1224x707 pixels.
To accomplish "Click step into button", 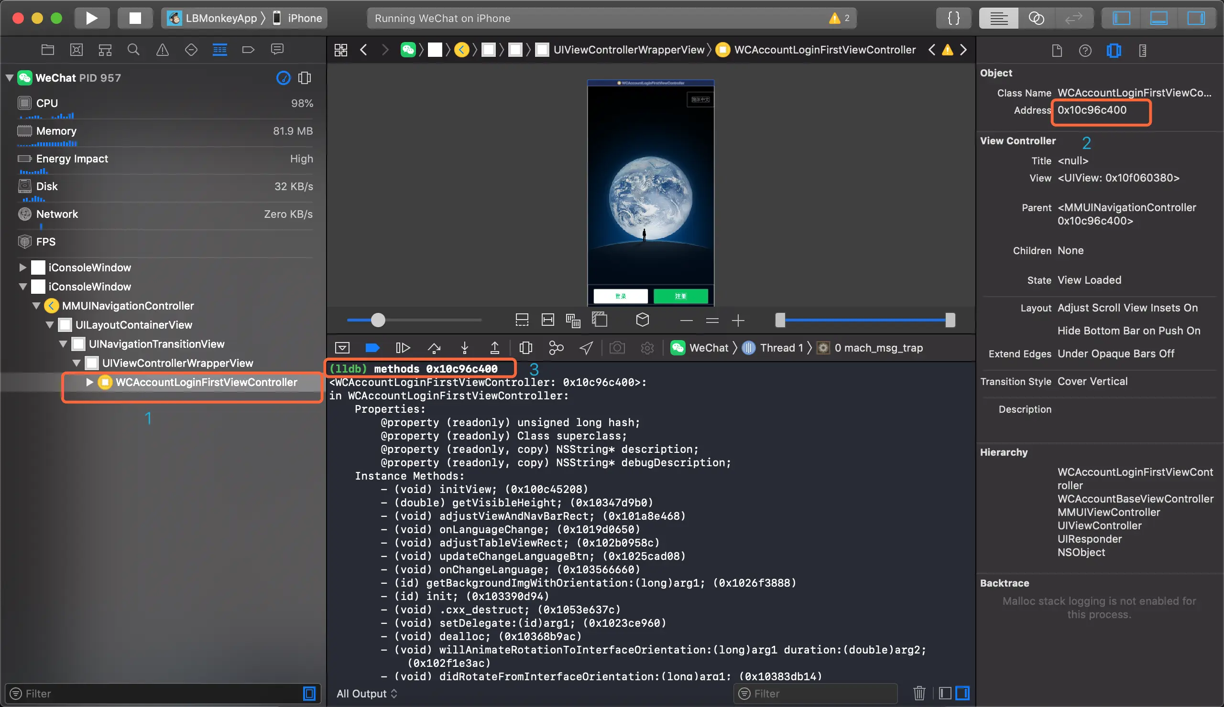I will [x=464, y=347].
